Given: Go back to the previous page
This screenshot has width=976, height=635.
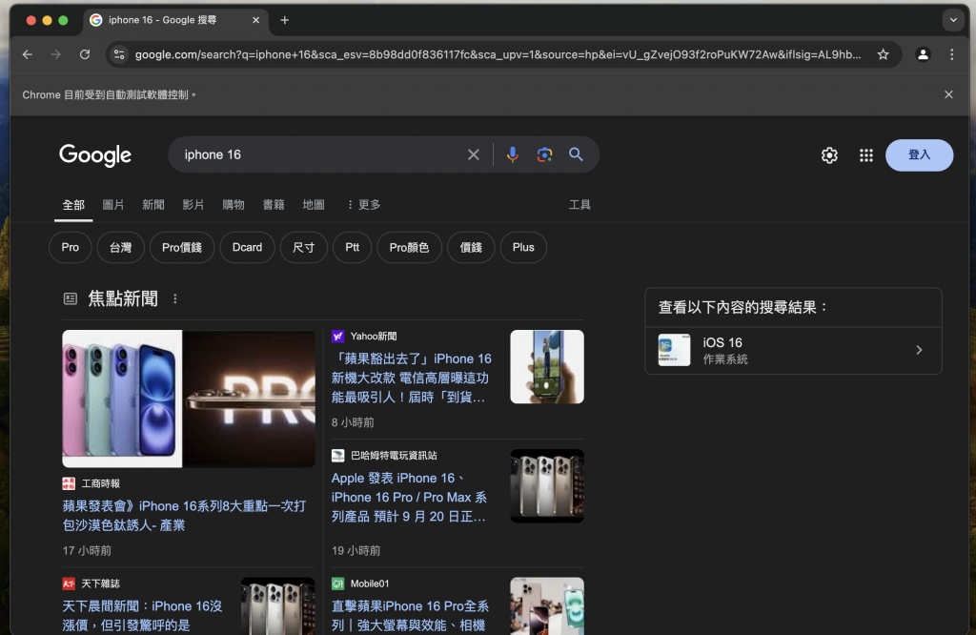Looking at the screenshot, I should click(28, 54).
